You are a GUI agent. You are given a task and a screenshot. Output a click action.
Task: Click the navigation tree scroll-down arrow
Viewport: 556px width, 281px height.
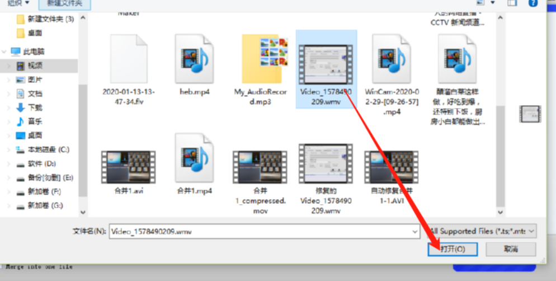tap(83, 213)
